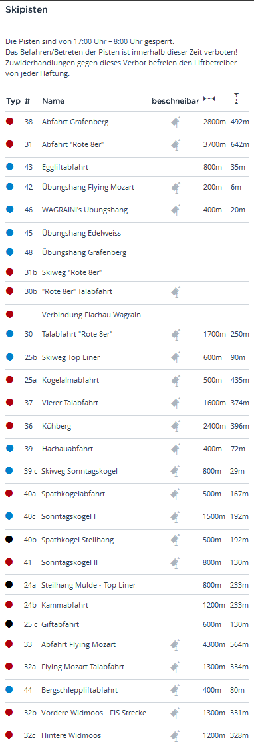Click the red dot for Abfahrt Grafenberg
This screenshot has width=254, height=746.
click(x=9, y=121)
